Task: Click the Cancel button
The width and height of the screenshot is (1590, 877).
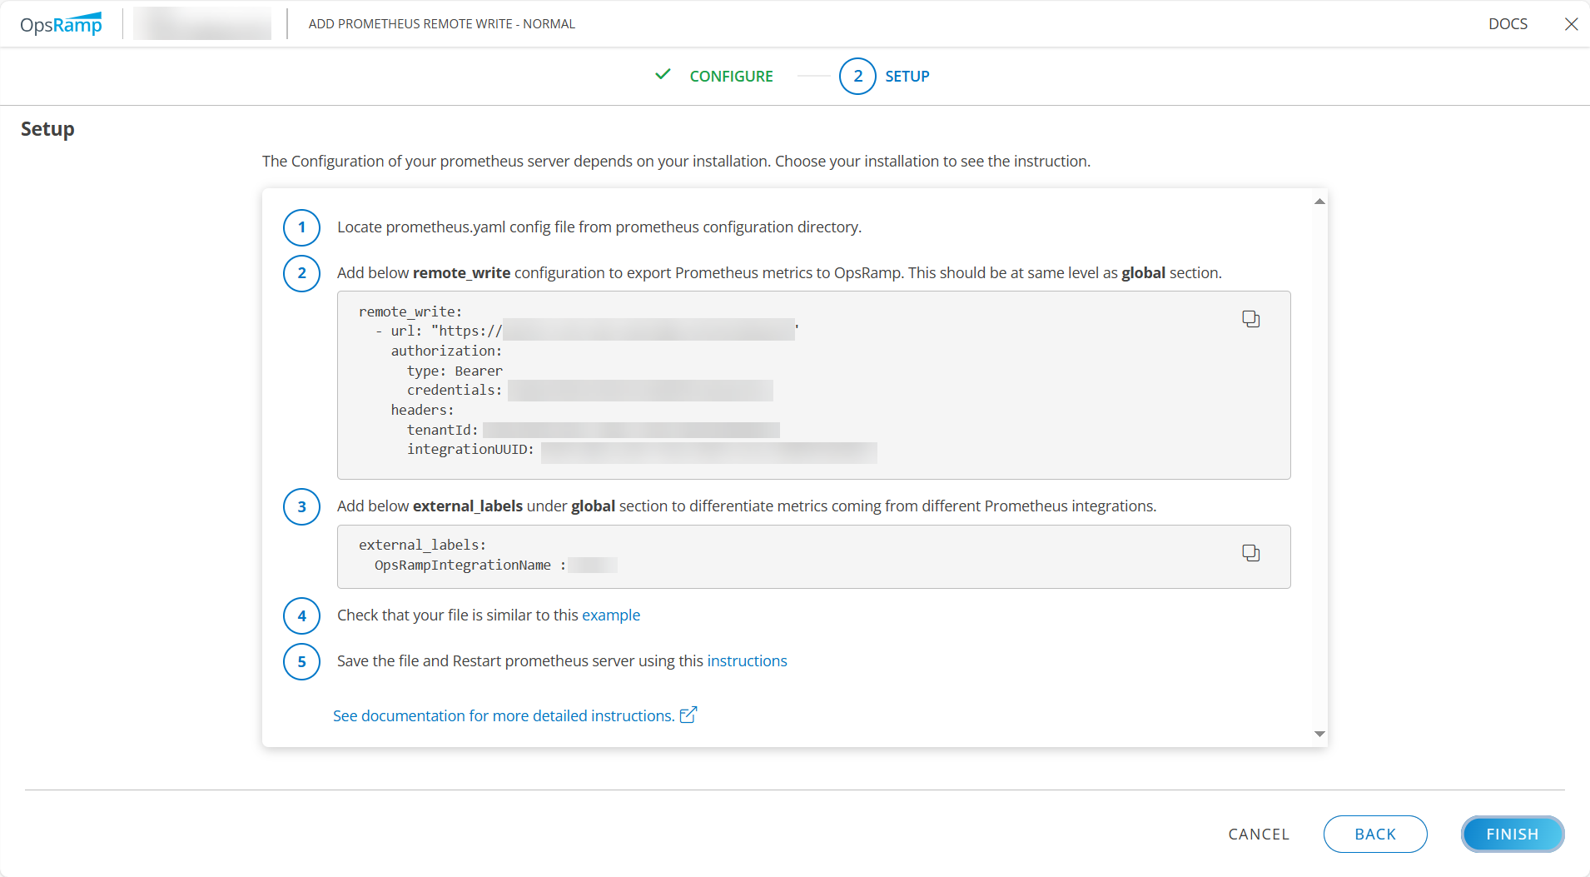Action: tap(1259, 835)
